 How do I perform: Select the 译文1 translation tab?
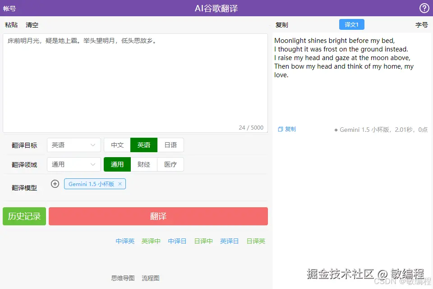pyautogui.click(x=351, y=24)
